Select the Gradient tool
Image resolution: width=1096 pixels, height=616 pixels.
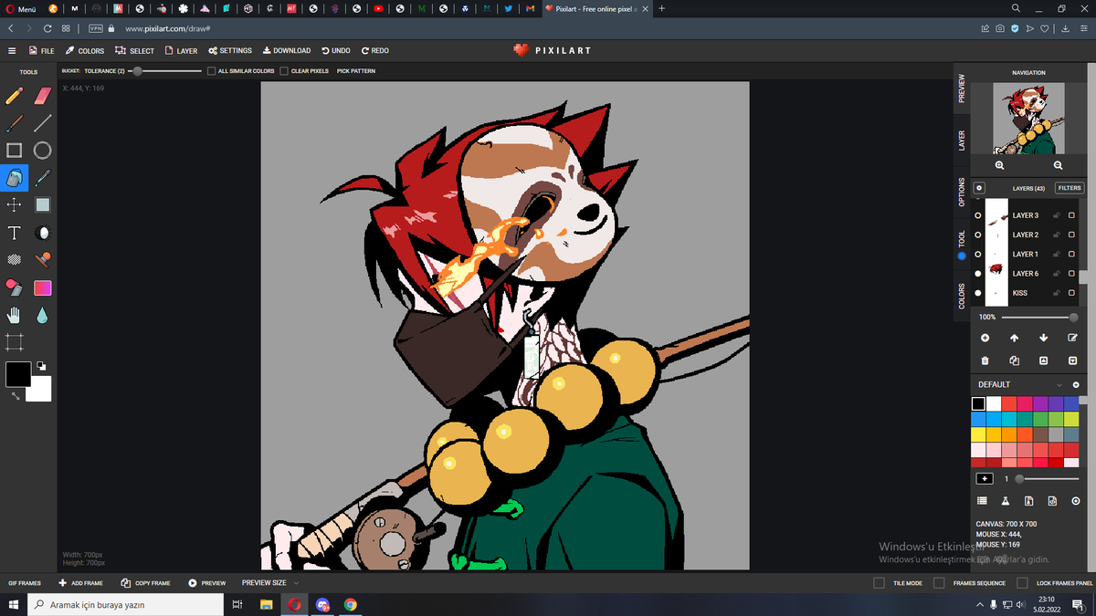coord(42,287)
